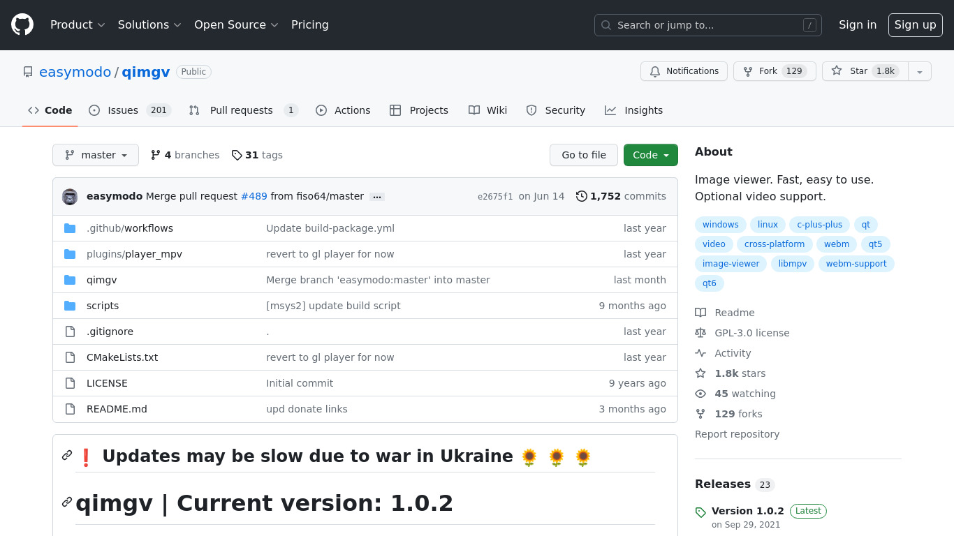Open the Solutions dropdown menu
The height and width of the screenshot is (536, 954).
[x=149, y=24]
